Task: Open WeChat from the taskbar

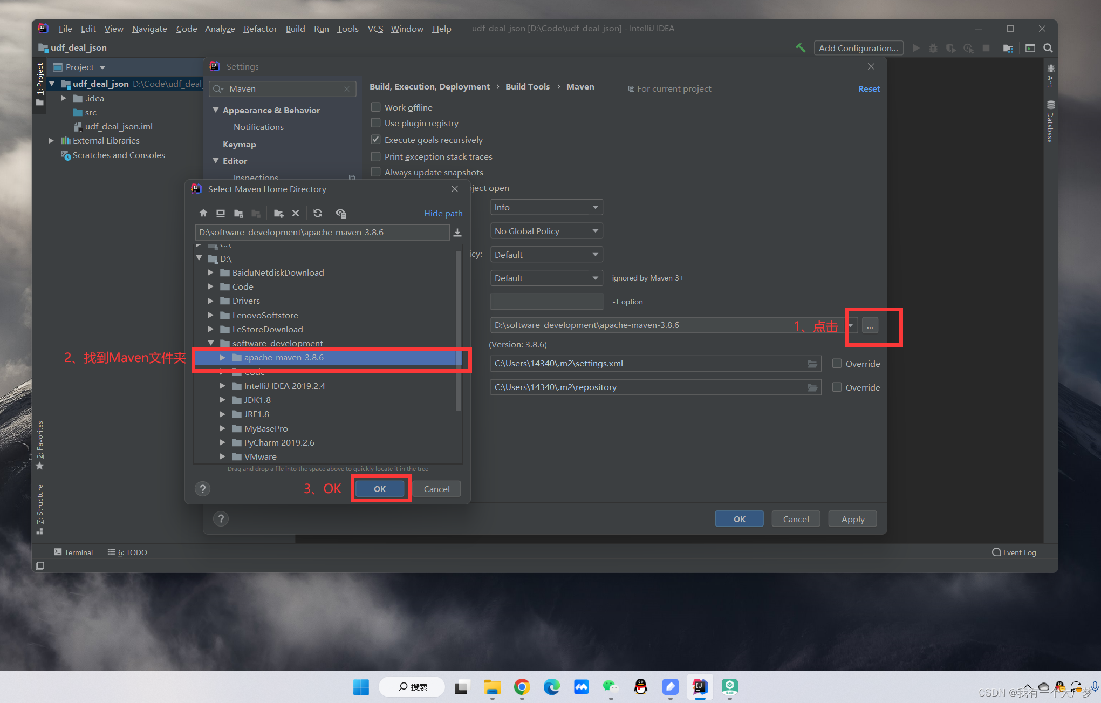Action: point(611,687)
